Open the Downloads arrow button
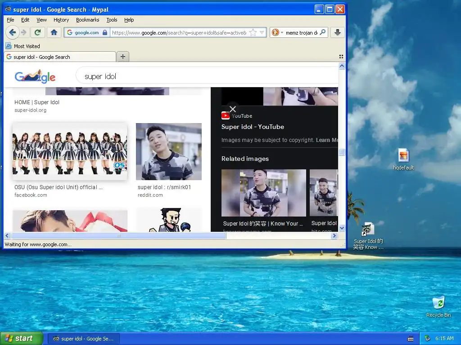This screenshot has width=461, height=345. [x=338, y=32]
